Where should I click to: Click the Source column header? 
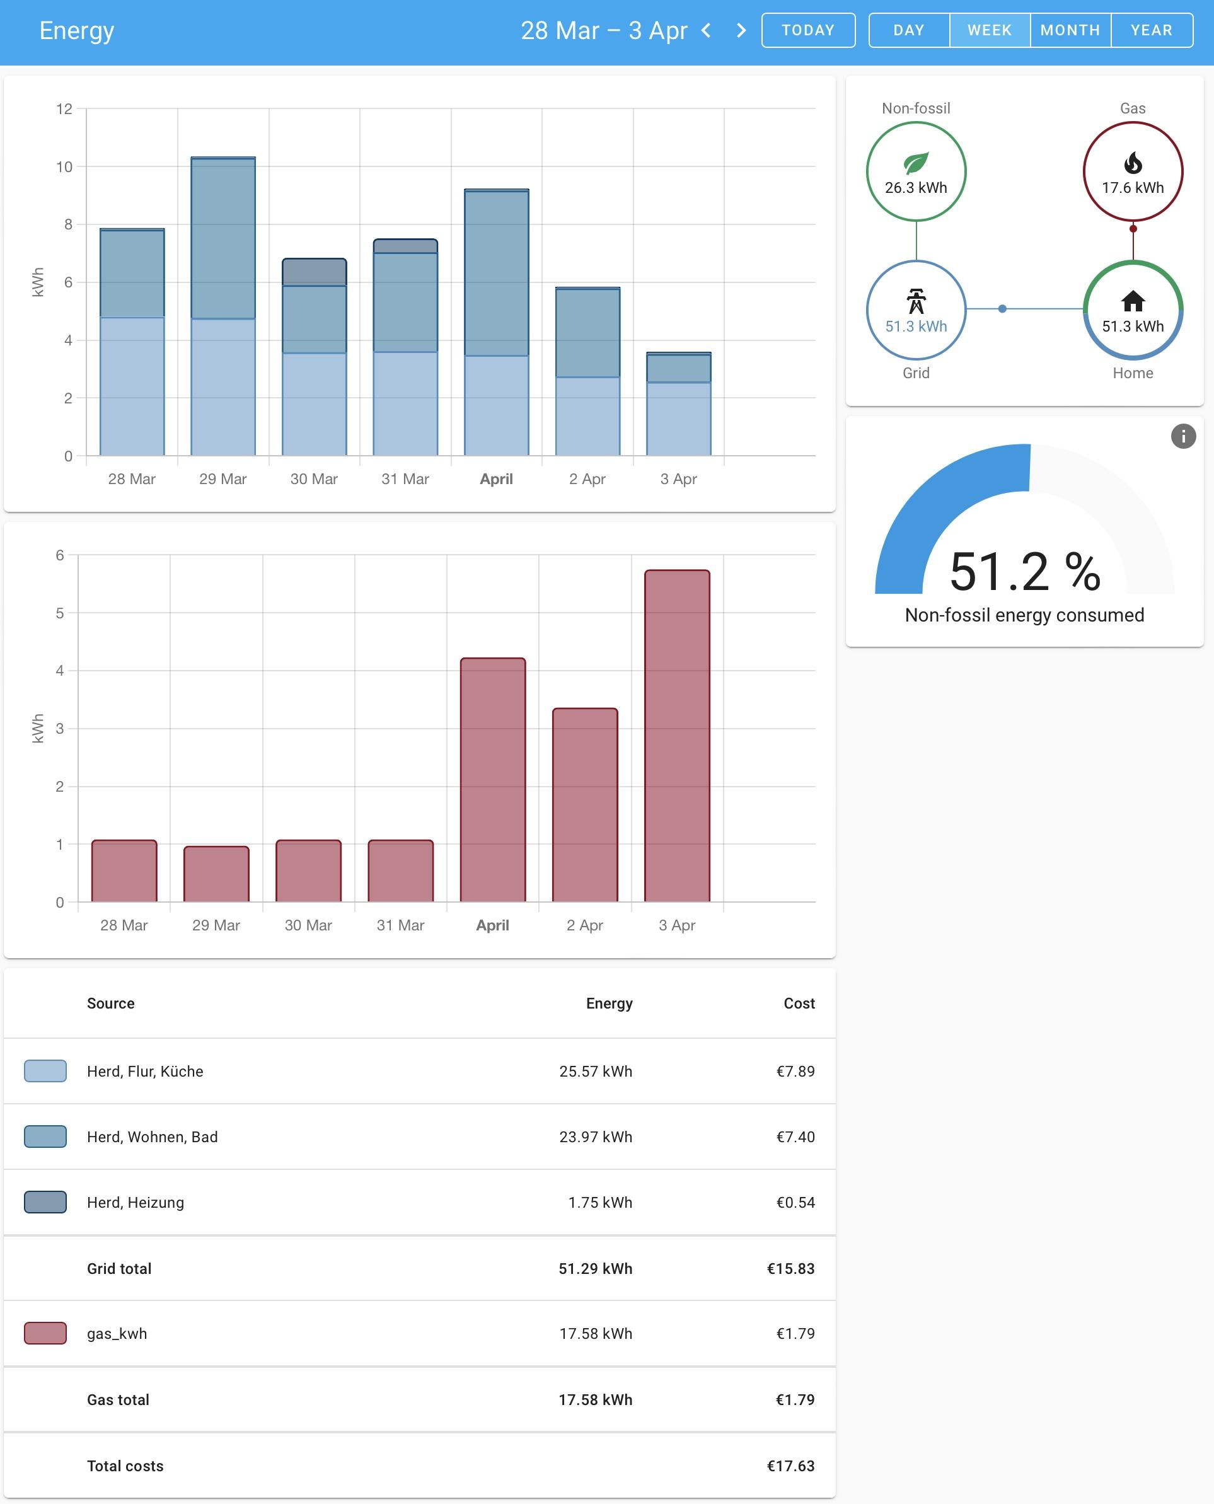coord(110,1004)
